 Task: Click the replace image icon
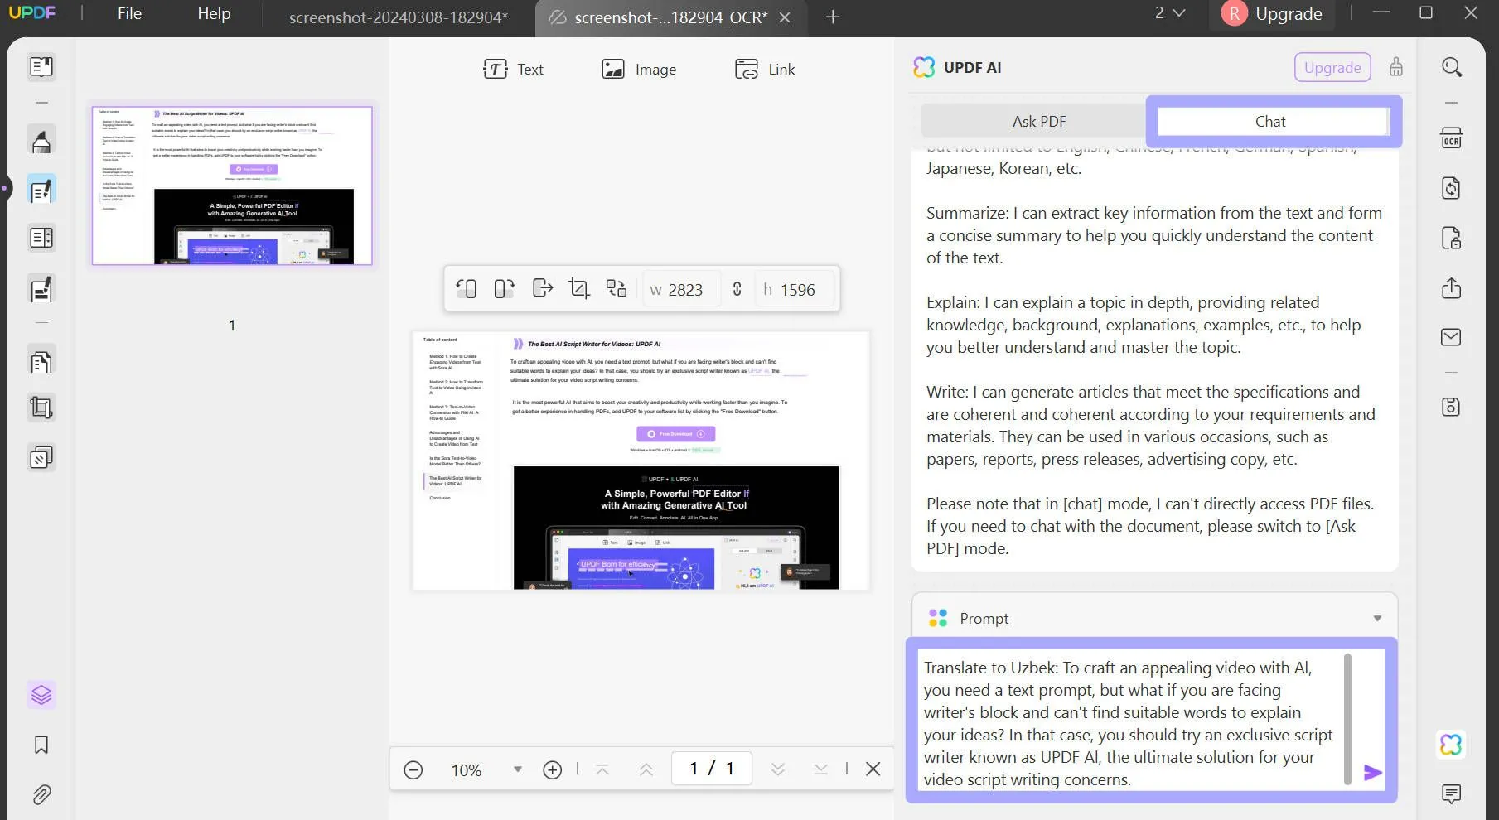coord(617,289)
